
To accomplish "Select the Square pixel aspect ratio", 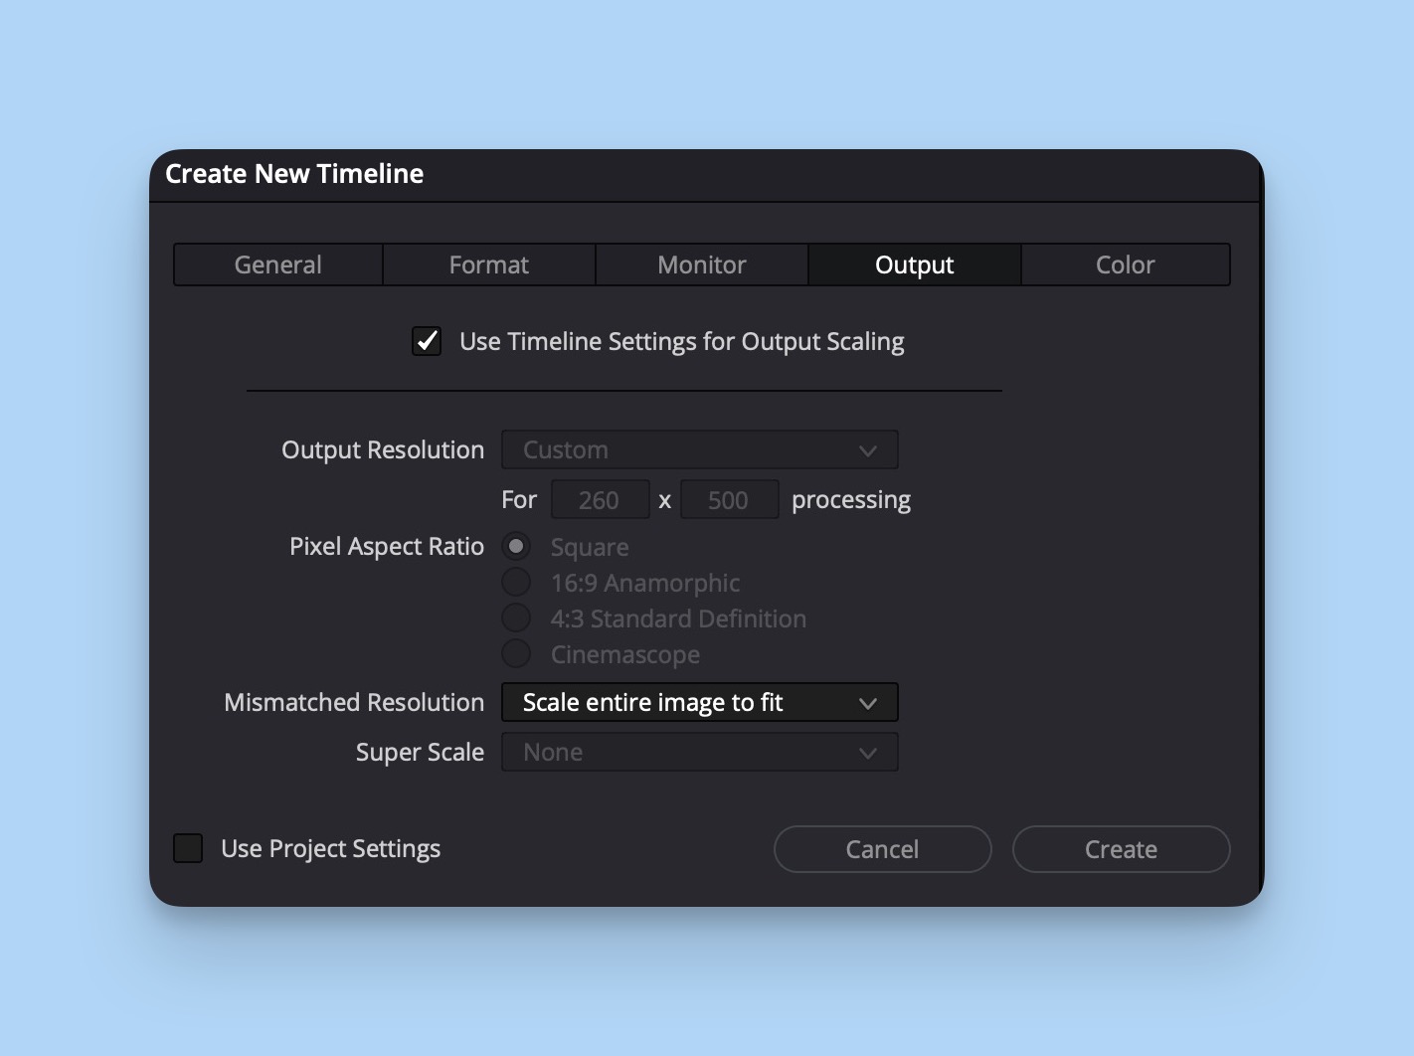I will pyautogui.click(x=516, y=546).
